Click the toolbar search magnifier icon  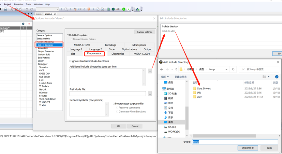pyautogui.click(x=66, y=9)
